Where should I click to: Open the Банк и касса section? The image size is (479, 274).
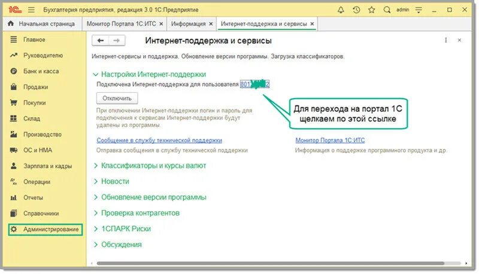point(41,71)
